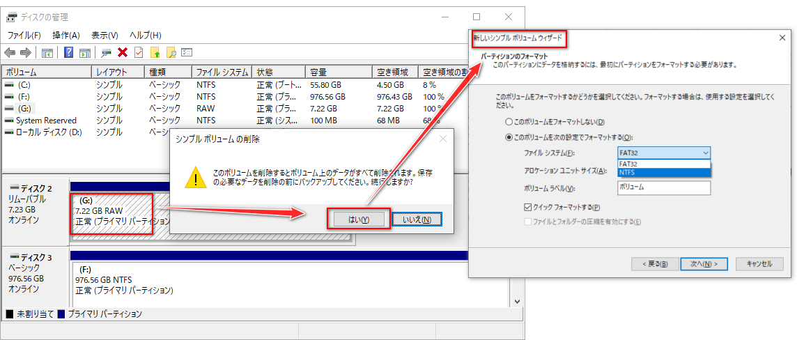Click the 976.56 GB capacity cell
The width and height of the screenshot is (797, 340).
tap(327, 97)
